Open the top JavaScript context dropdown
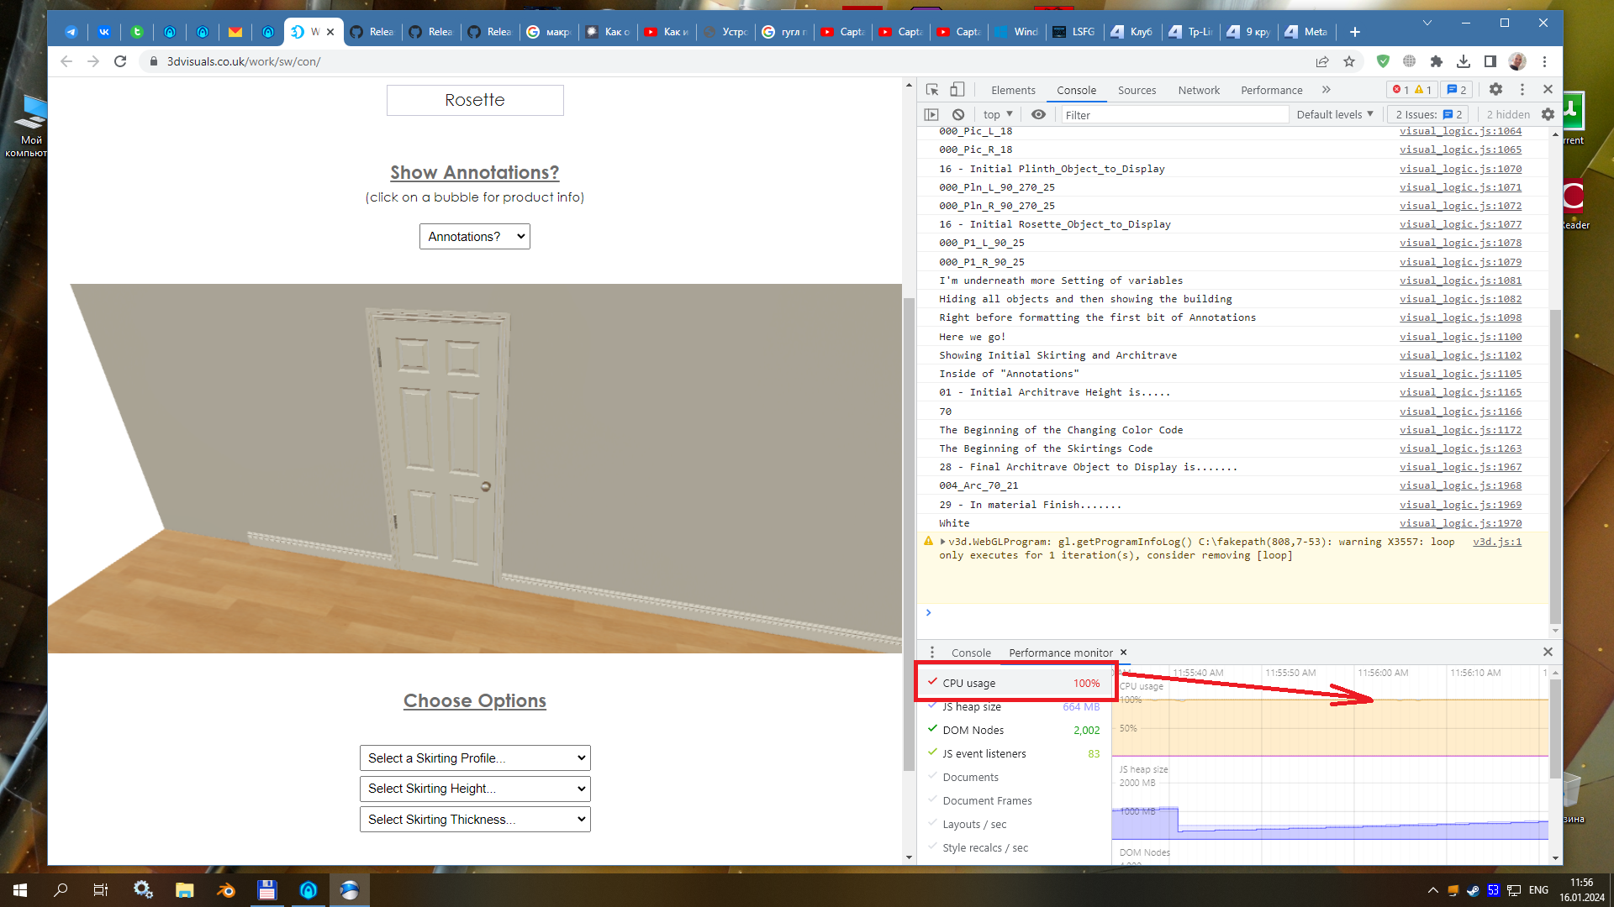The width and height of the screenshot is (1614, 907). 998,114
